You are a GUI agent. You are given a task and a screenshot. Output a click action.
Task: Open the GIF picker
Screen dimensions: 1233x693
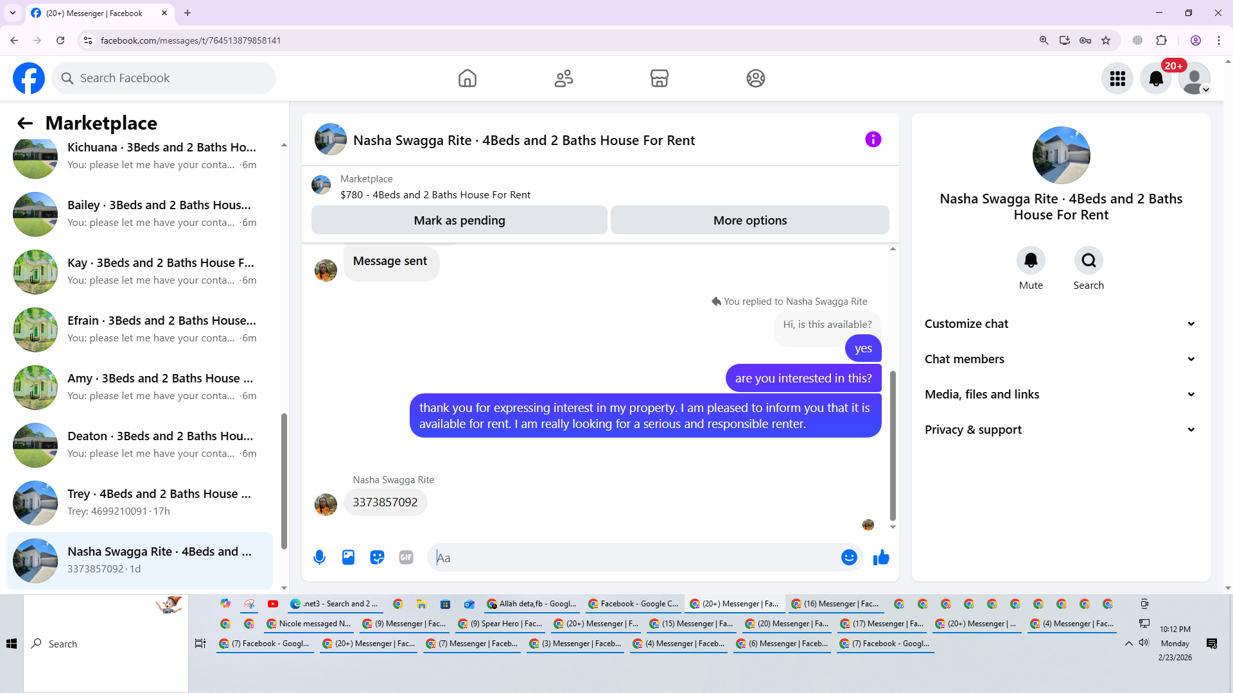click(x=406, y=558)
